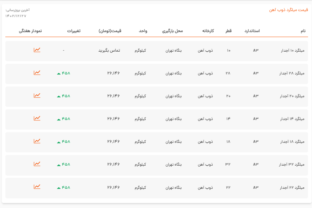Click the "نام" column header

tap(303, 31)
